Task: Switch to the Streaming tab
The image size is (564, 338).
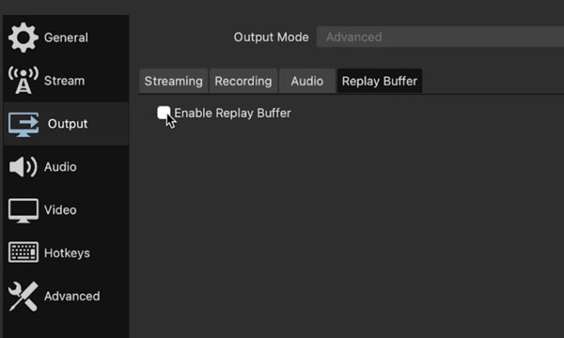Action: tap(173, 81)
